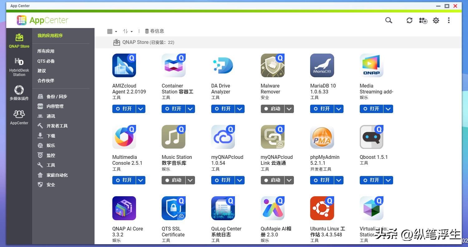Expand DA Drive Analyzer button dropdown
The height and width of the screenshot is (247, 468).
[x=240, y=109]
